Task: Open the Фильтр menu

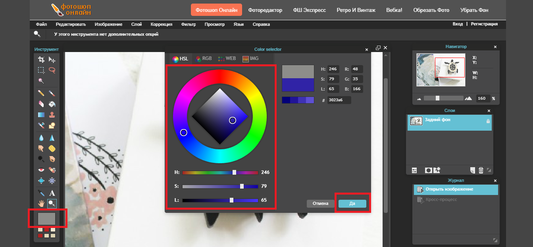Action: tap(189, 24)
